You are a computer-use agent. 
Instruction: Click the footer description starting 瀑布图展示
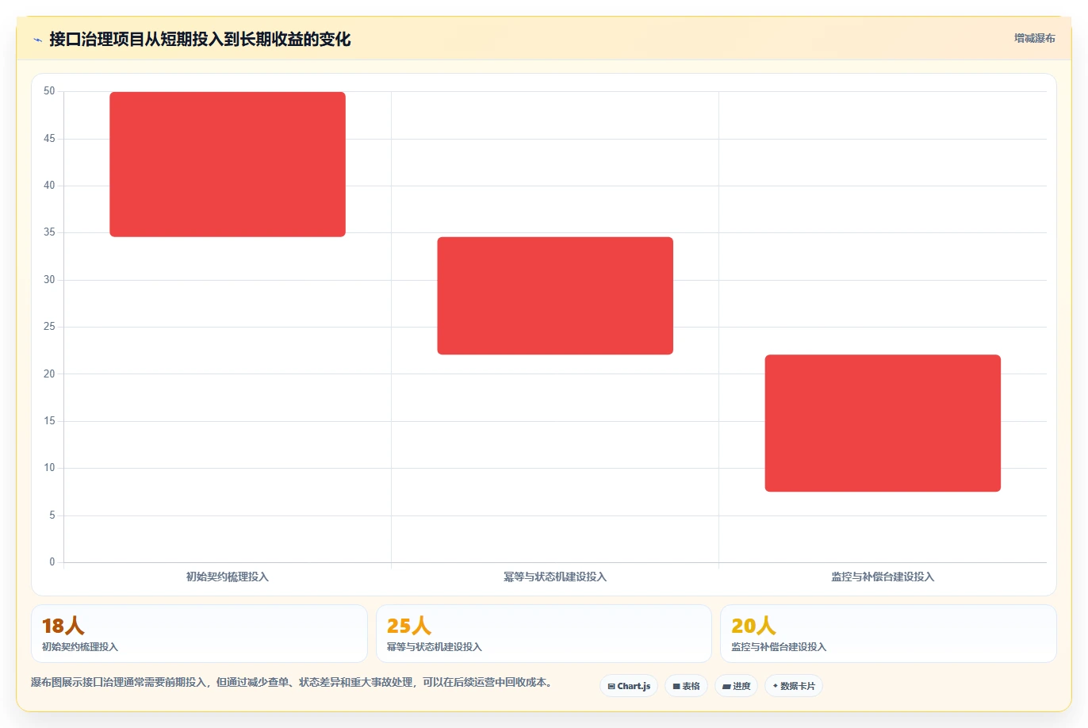coord(292,682)
